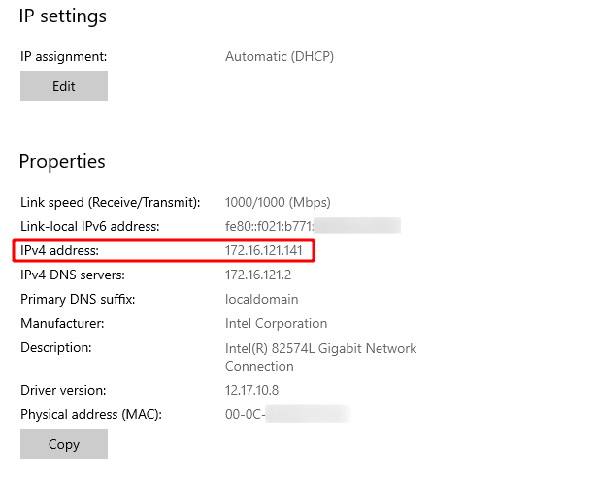Image resolution: width=597 pixels, height=486 pixels.
Task: Click the IPv4 address value 172.16.121.141
Action: 265,251
